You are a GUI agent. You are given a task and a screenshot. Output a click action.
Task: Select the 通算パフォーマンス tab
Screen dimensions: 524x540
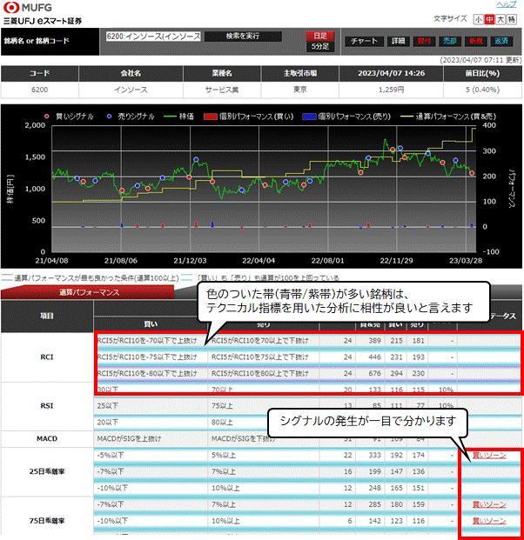[x=89, y=292]
